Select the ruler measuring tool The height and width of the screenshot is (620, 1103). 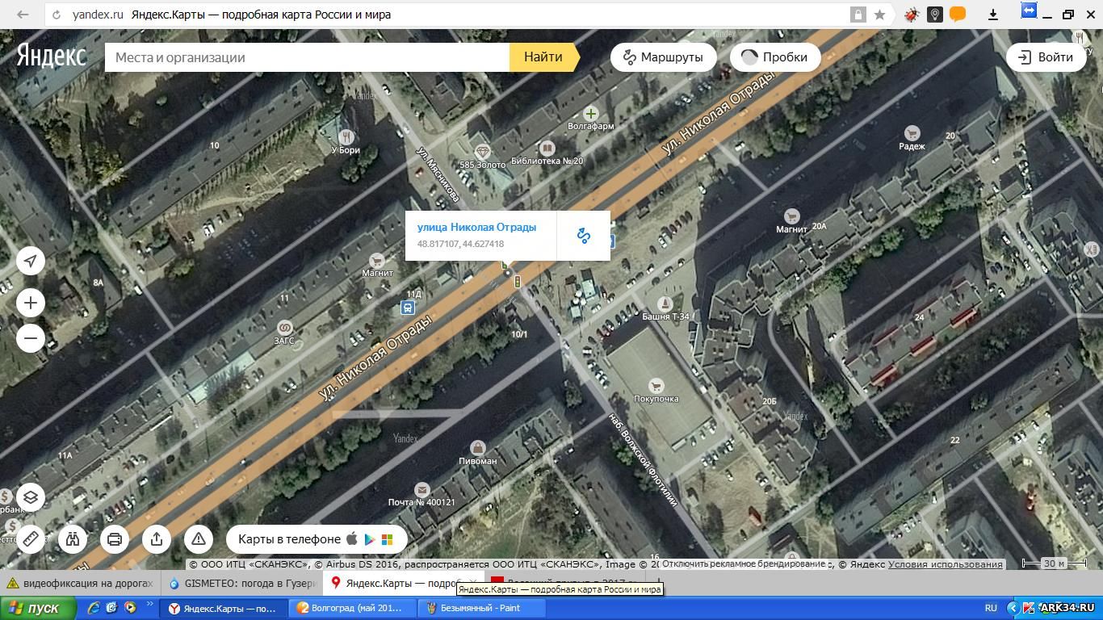pyautogui.click(x=31, y=538)
